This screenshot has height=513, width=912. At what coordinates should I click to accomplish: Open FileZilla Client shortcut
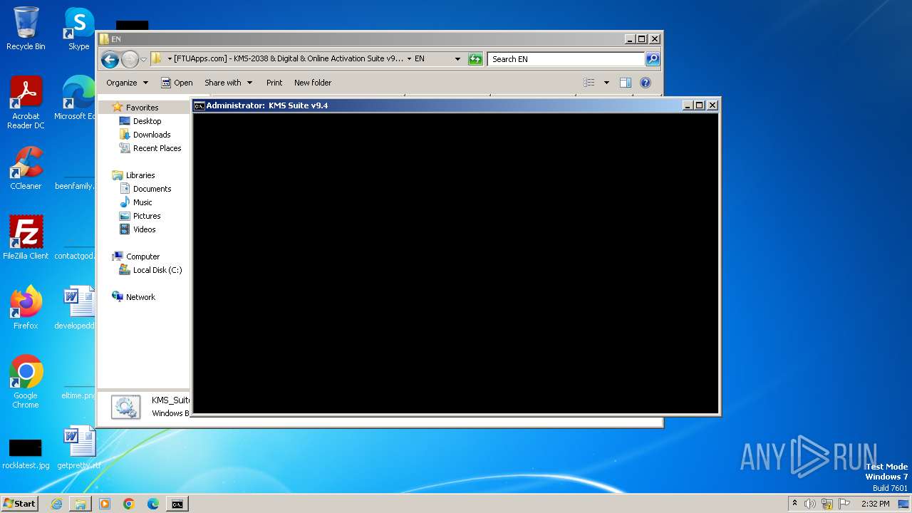pyautogui.click(x=26, y=238)
